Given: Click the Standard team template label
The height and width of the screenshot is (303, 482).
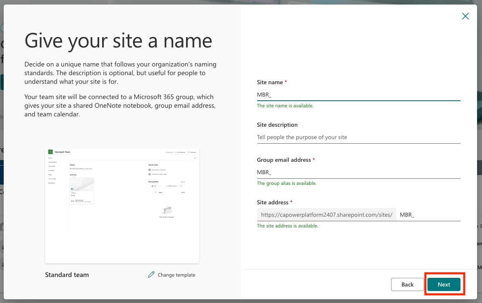Looking at the screenshot, I should tap(67, 275).
